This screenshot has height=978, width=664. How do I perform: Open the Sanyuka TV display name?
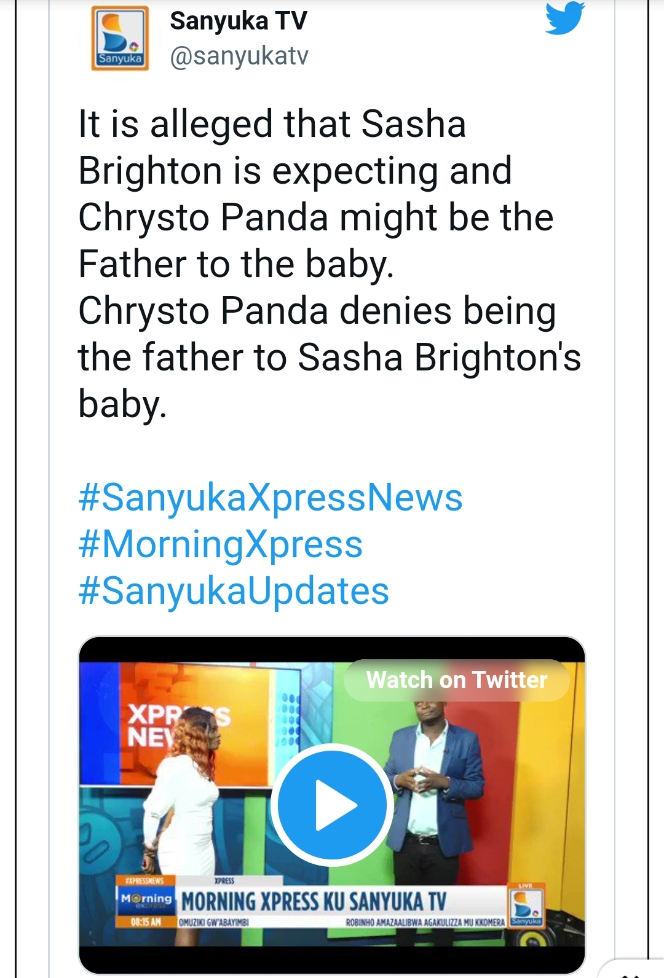238,21
